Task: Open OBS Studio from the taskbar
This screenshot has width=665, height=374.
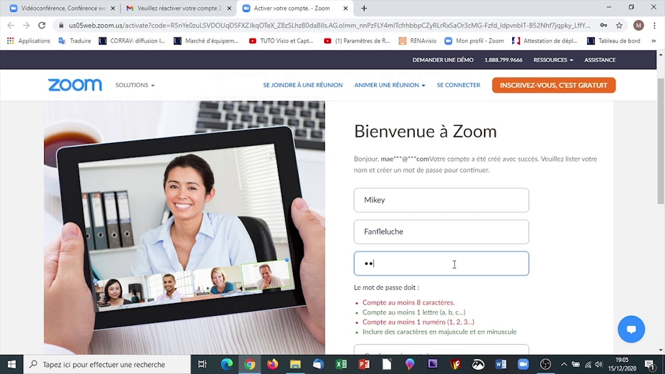Action: pos(546,364)
